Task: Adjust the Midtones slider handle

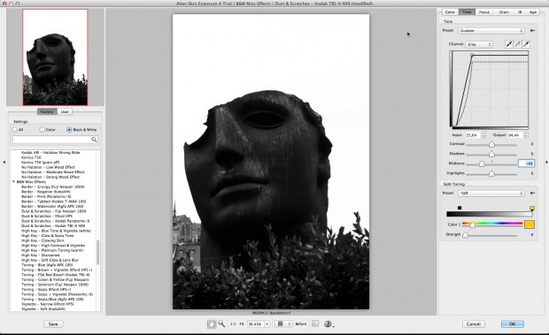Action: pos(482,164)
